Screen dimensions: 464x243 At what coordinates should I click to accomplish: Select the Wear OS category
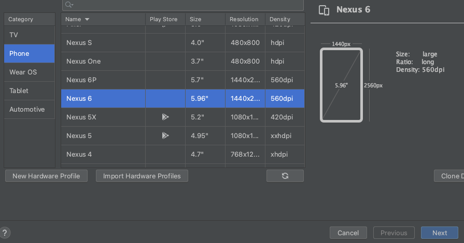[30, 72]
